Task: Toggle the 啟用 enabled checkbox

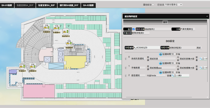Action: coord(134,29)
